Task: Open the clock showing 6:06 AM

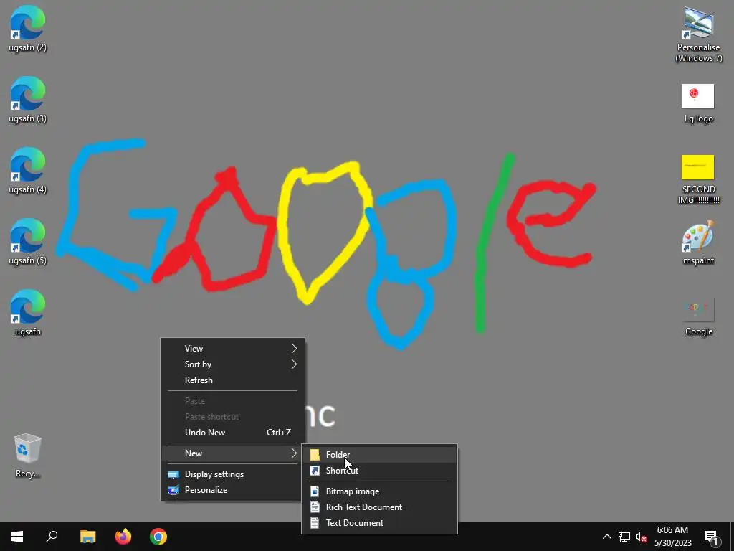Action: point(672,537)
